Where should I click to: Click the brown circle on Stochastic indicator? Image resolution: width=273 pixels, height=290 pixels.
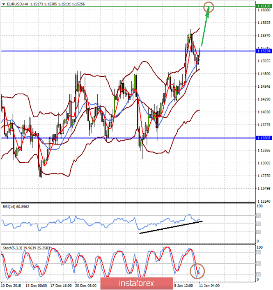pos(198,271)
